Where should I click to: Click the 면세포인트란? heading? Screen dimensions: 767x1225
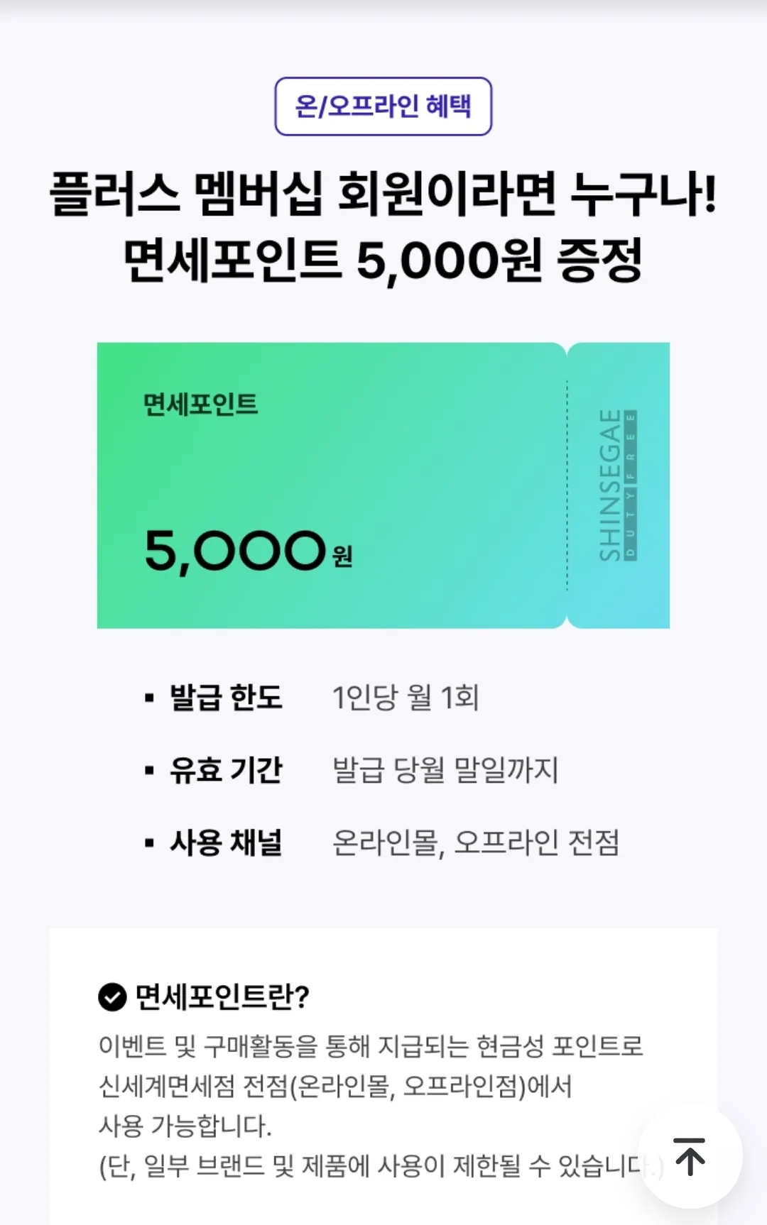click(222, 997)
